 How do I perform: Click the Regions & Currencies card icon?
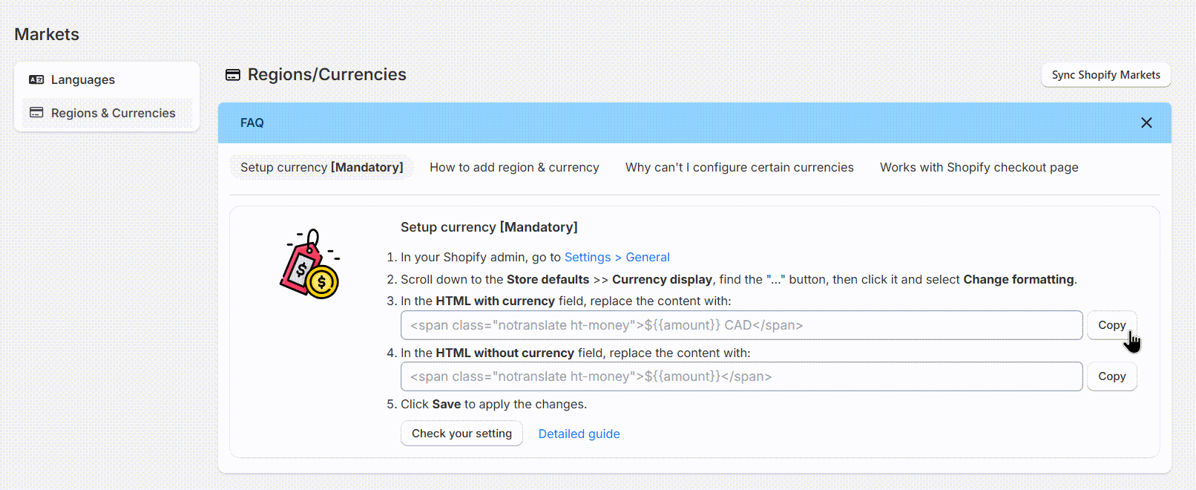click(36, 113)
